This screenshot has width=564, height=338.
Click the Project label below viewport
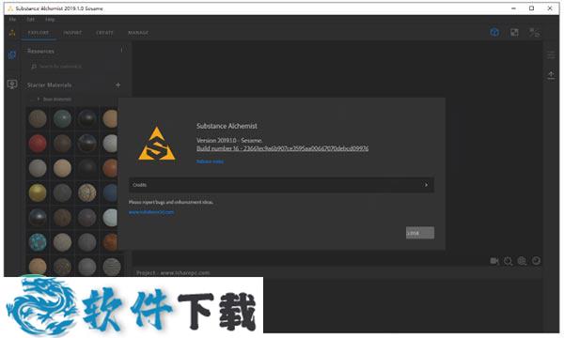[x=173, y=273]
